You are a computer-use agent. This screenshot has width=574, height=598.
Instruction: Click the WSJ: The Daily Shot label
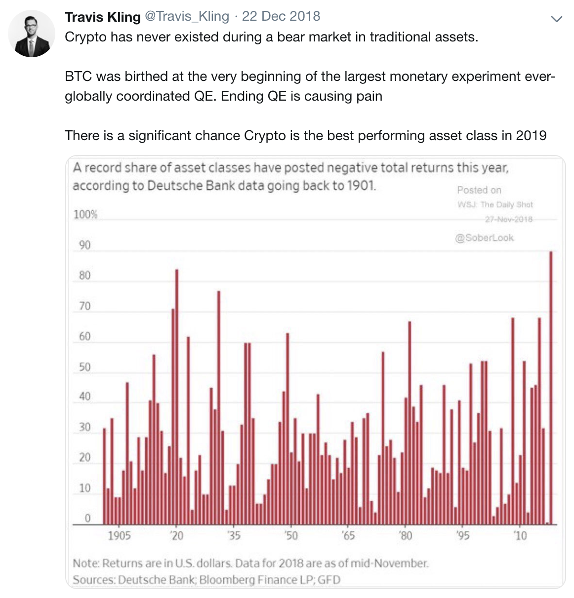[x=495, y=204]
